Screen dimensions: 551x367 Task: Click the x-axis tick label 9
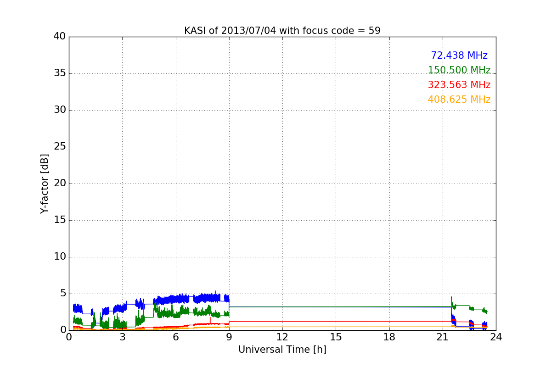[229, 337]
